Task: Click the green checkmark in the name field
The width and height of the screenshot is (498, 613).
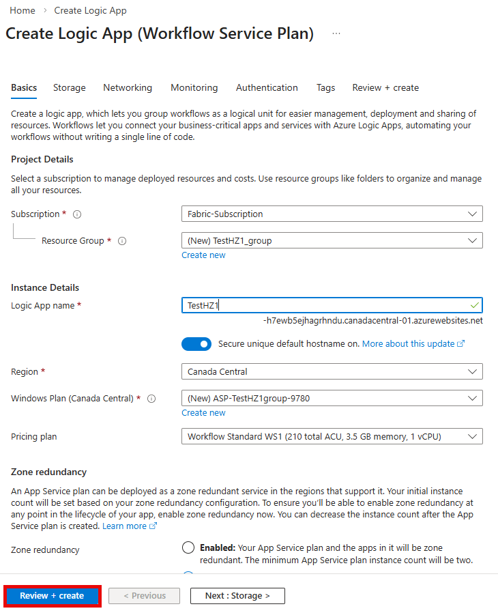Action: 474,305
